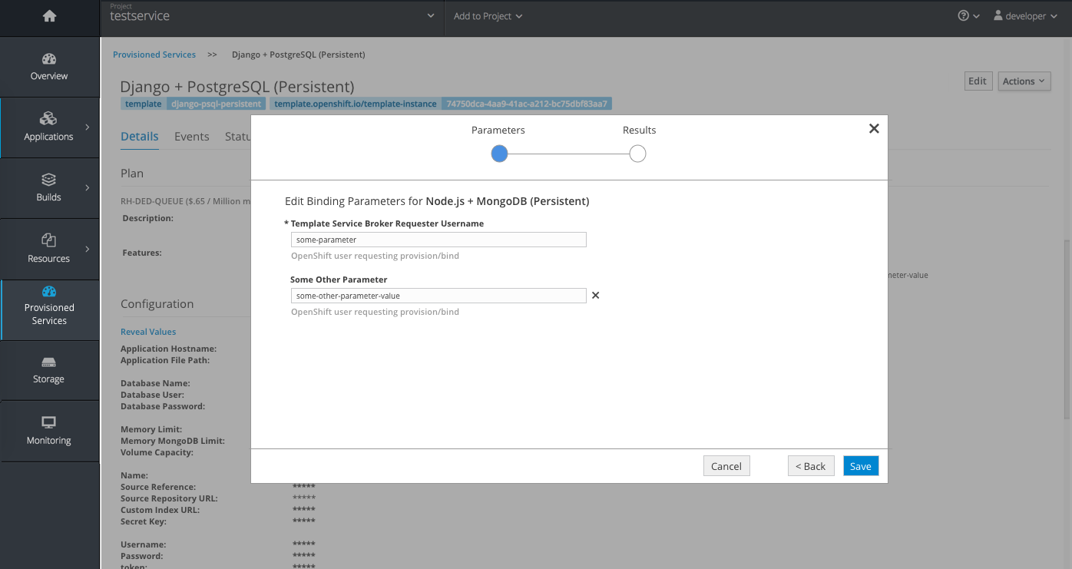The image size is (1072, 569).
Task: Click the django-psql-persistent label tag
Action: click(217, 104)
